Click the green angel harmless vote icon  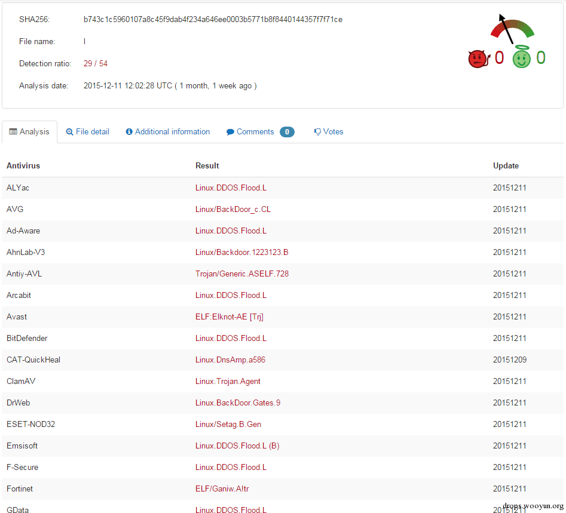point(521,57)
